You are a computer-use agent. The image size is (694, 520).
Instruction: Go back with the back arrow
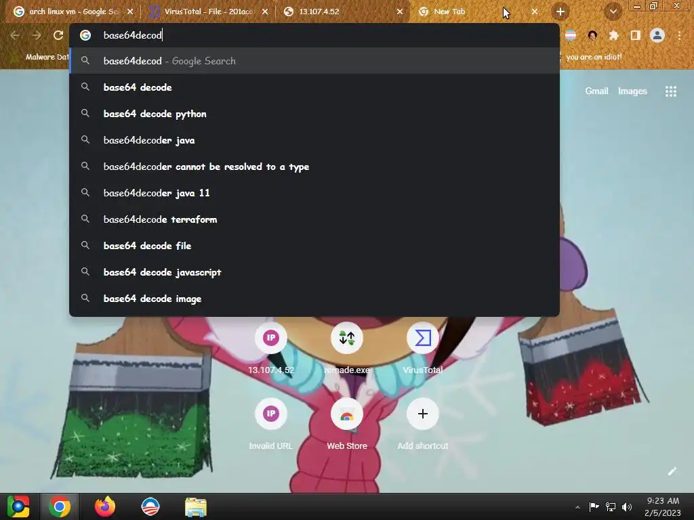coord(15,35)
